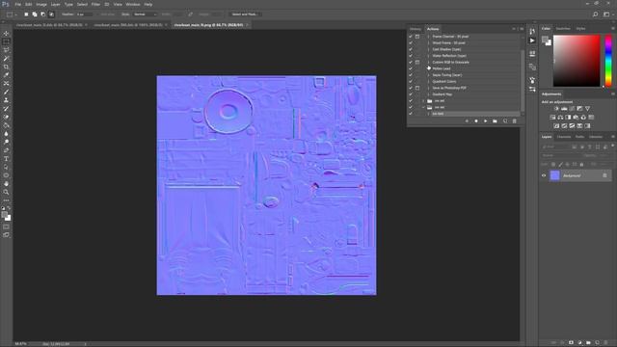Open the Filter menu

click(95, 4)
